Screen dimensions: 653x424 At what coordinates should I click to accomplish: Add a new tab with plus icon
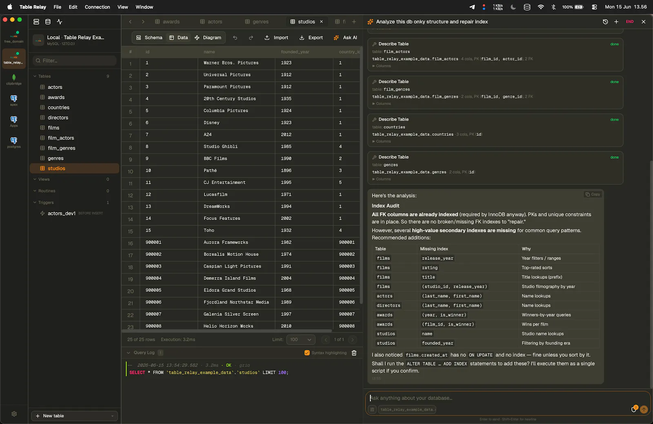[354, 22]
